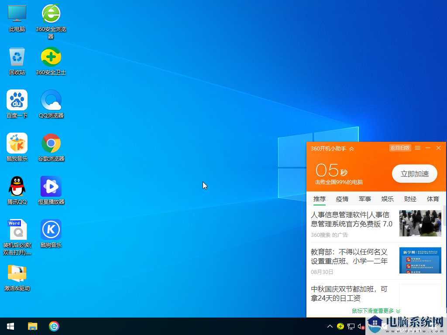Click the 新学期 news thumbnail
Viewport: 447px width, 335px height.
point(420,260)
